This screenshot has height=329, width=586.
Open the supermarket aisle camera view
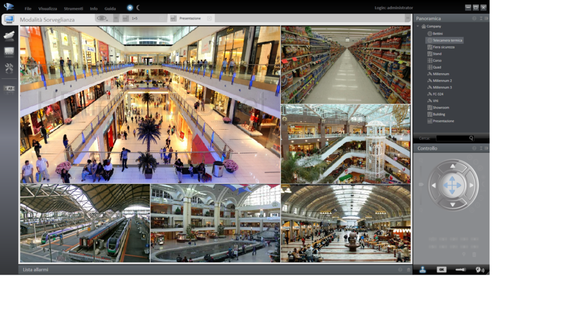[x=346, y=65]
